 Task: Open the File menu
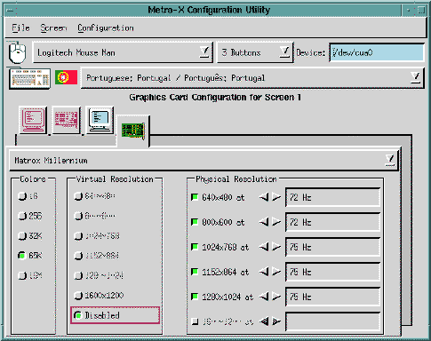point(20,28)
